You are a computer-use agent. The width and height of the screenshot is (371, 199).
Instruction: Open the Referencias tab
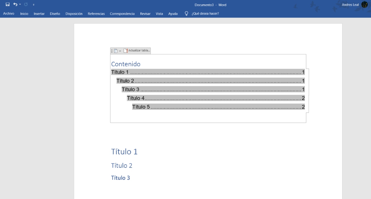[x=96, y=14]
